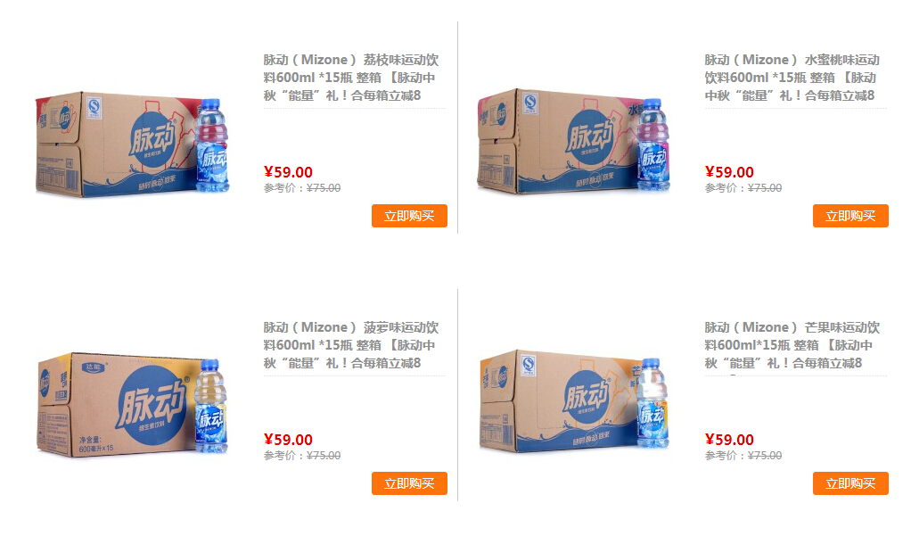
Task: Open the pineapple flavor Mizone box image
Action: coord(133,405)
